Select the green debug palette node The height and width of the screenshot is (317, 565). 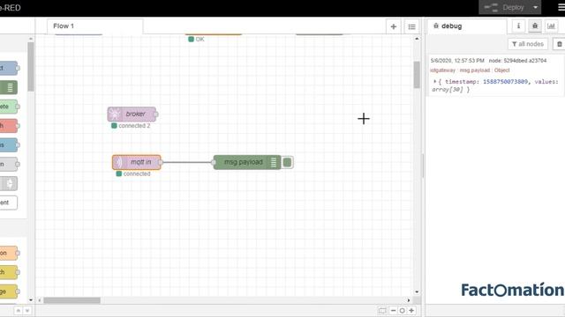click(x=9, y=87)
